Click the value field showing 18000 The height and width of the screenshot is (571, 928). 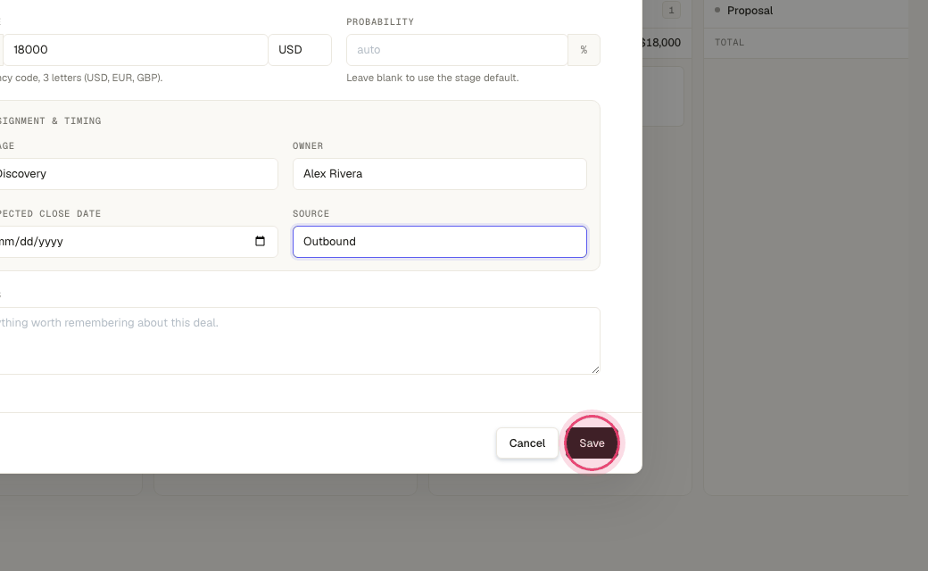(136, 50)
